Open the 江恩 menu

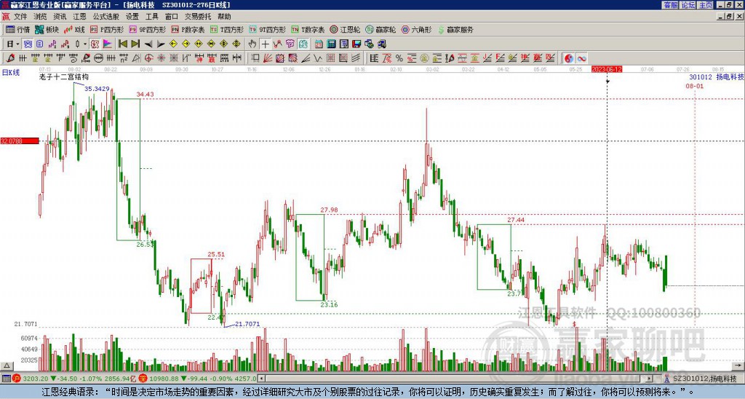click(x=79, y=17)
